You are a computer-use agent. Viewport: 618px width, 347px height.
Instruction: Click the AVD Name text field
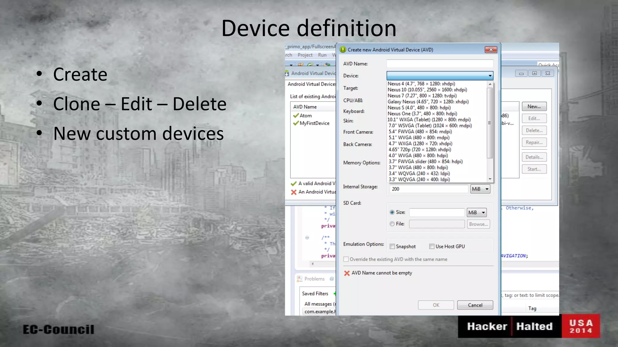[x=440, y=64]
